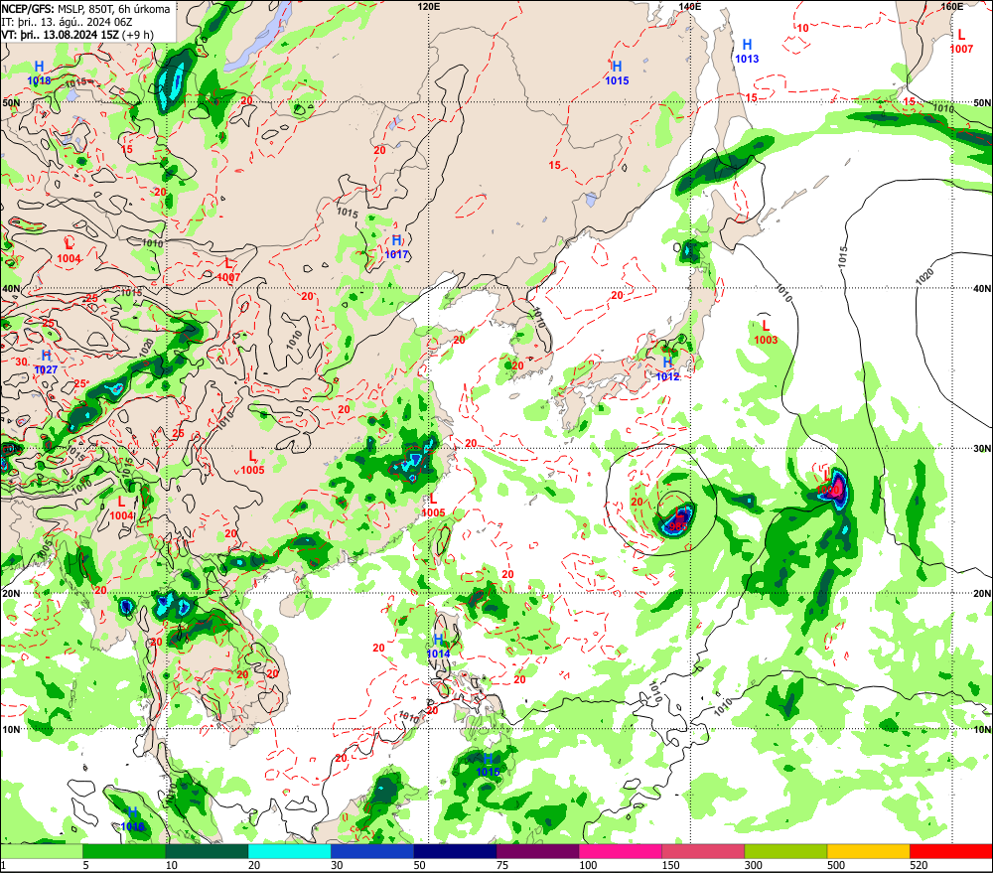
Task: Click the H 1017 high pressure marker
Action: [397, 247]
